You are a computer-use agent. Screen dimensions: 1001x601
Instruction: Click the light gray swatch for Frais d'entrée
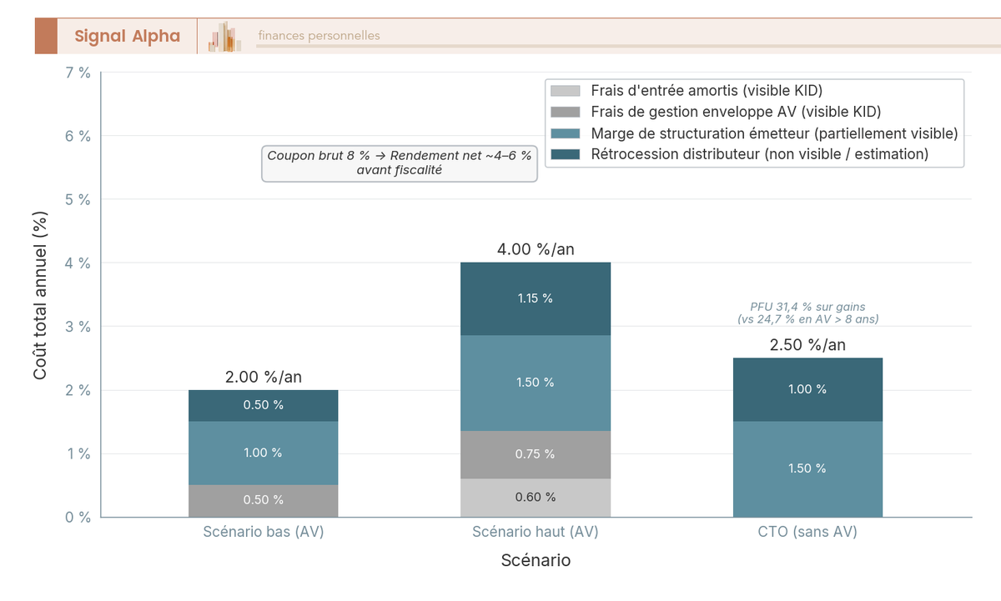click(x=565, y=90)
